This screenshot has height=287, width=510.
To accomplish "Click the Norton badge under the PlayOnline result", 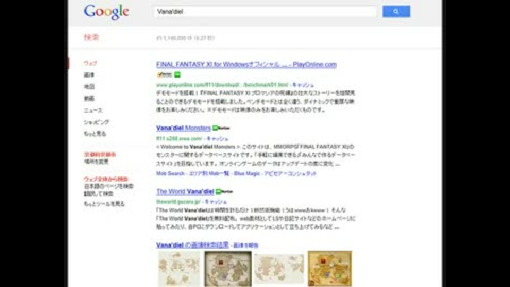I will (x=164, y=74).
